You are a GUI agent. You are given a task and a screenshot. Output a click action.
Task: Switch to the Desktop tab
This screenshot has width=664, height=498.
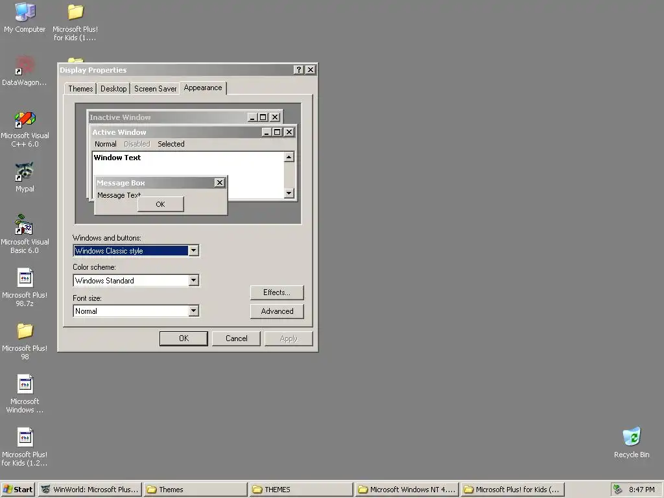coord(113,88)
